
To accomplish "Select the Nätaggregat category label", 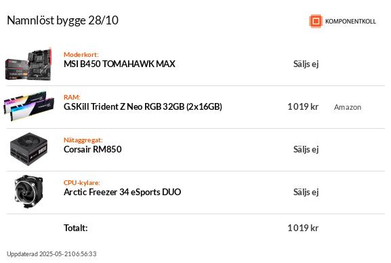I will click(83, 140).
